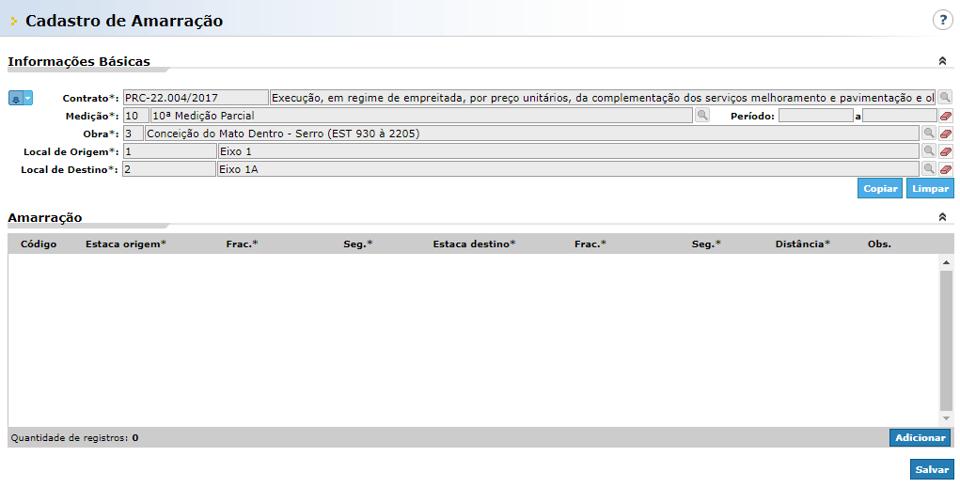This screenshot has height=488, width=960.
Task: Click Adicionar to add a record
Action: coord(921,437)
